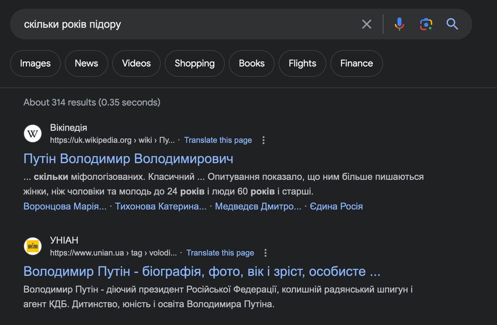Open result titled Путін Володимир Володимирович
This screenshot has width=497, height=325.
click(128, 159)
